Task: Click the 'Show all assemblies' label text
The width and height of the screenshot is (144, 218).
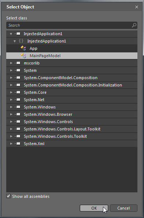Action: [x=31, y=196]
